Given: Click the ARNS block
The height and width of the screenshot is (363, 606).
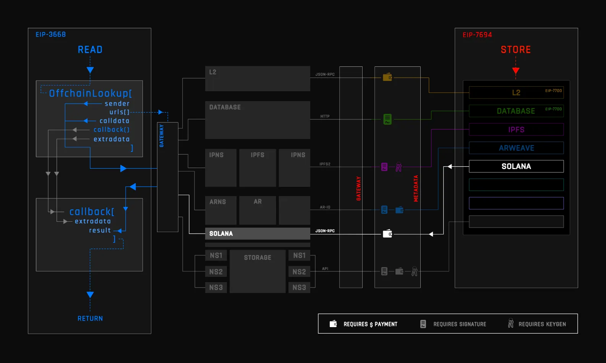Looking at the screenshot, I should [x=221, y=210].
